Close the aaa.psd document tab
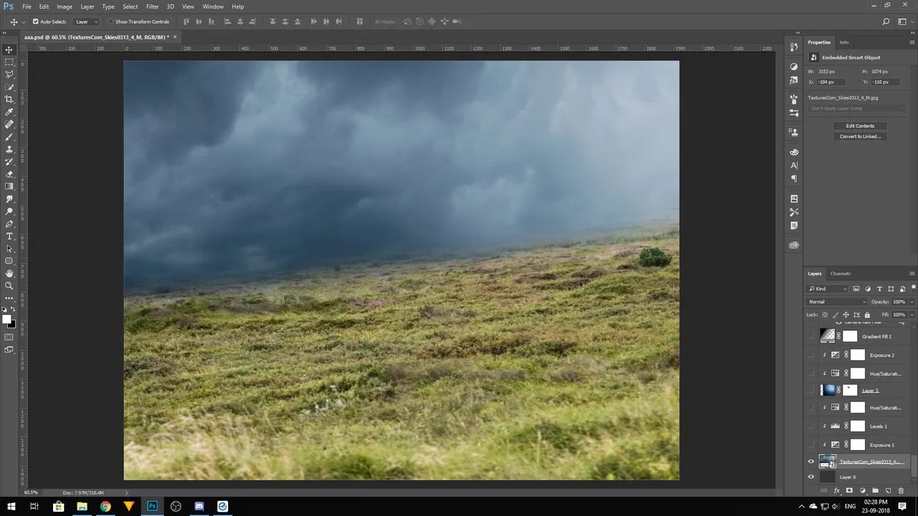 click(x=174, y=37)
